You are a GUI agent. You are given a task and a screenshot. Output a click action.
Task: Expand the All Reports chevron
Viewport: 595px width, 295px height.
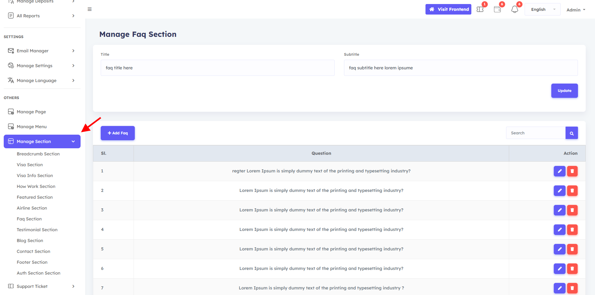point(73,16)
